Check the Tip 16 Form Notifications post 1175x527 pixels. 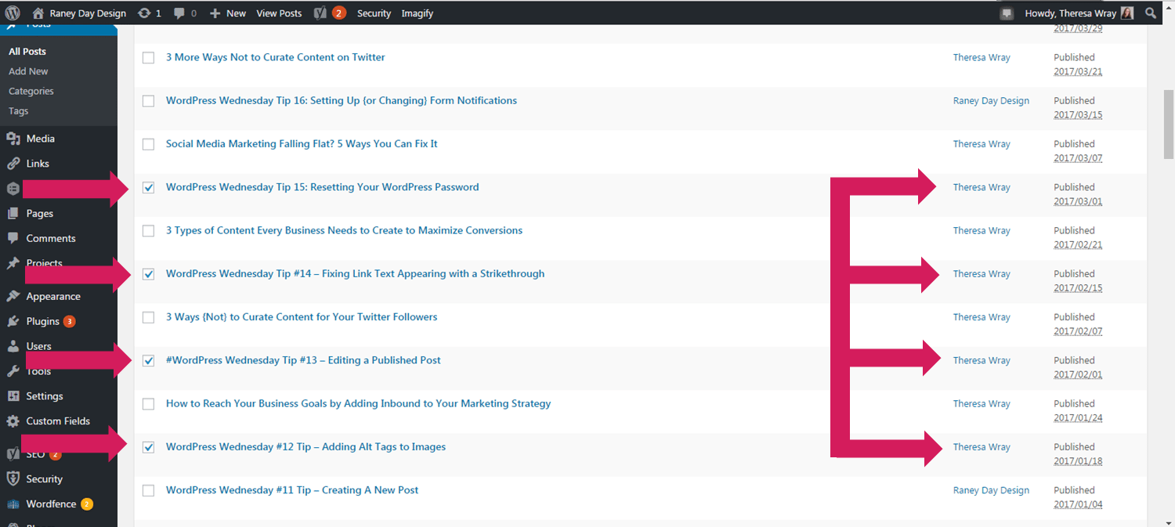coord(149,101)
